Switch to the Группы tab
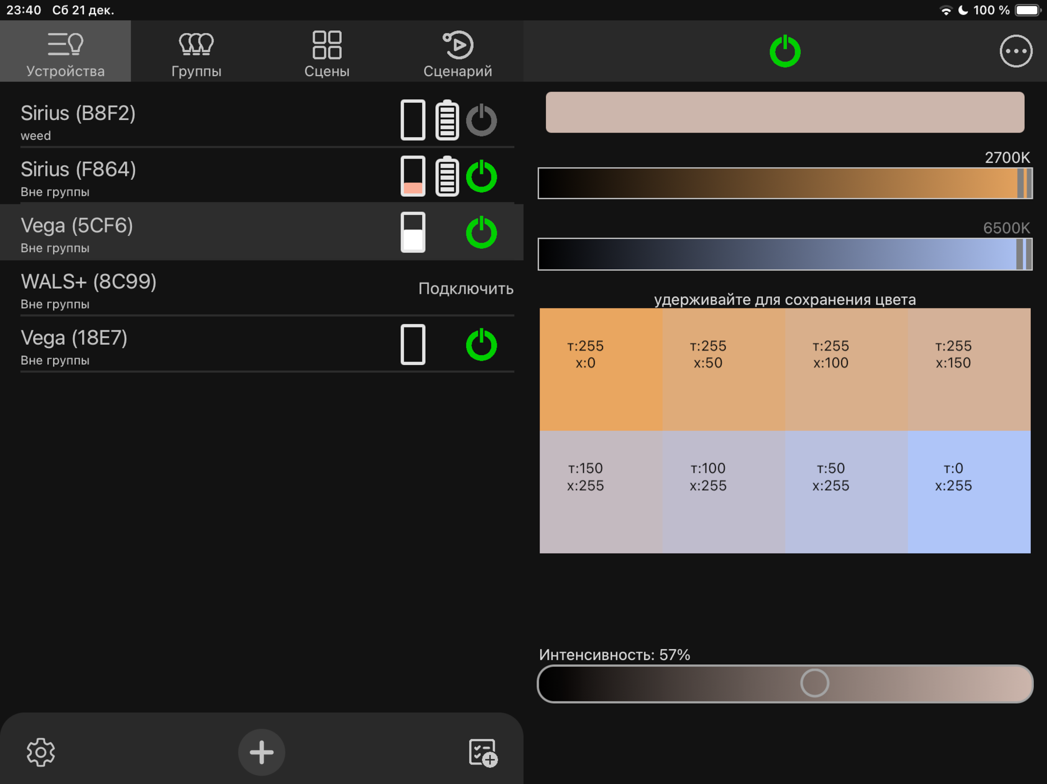Viewport: 1047px width, 784px height. click(196, 51)
